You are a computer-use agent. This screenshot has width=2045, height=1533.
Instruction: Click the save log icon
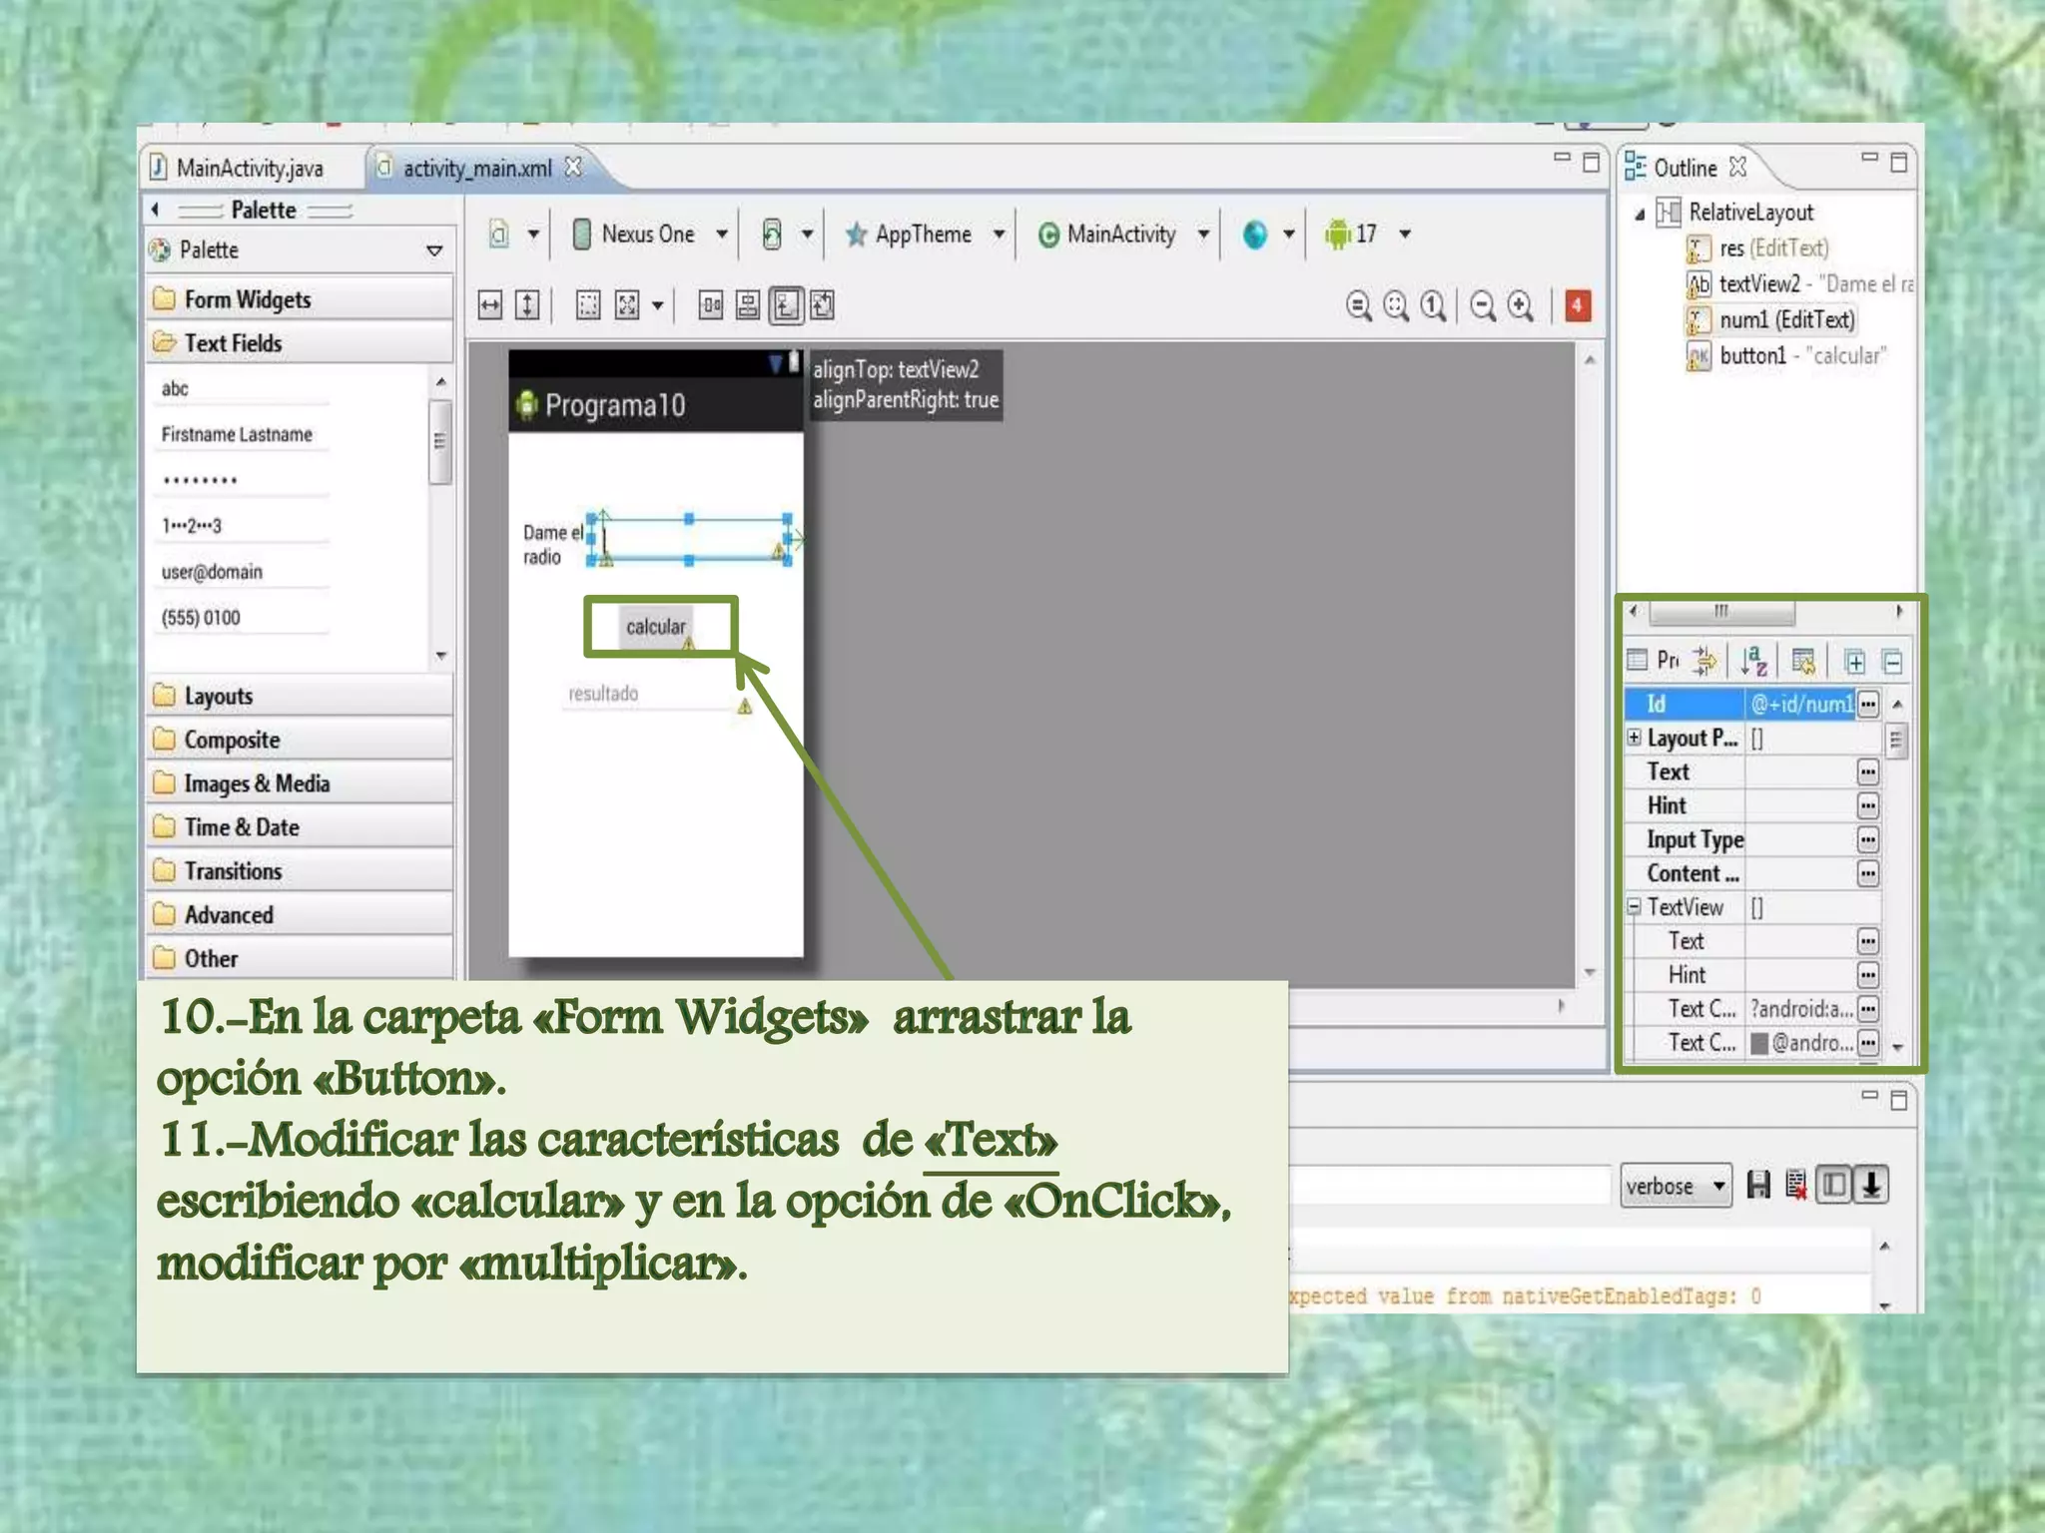[1757, 1186]
